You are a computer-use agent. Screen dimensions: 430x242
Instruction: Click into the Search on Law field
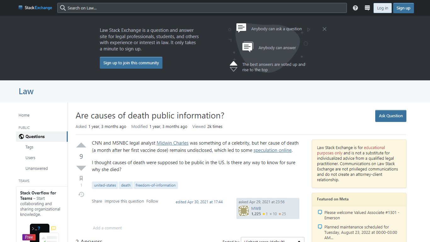pyautogui.click(x=202, y=8)
